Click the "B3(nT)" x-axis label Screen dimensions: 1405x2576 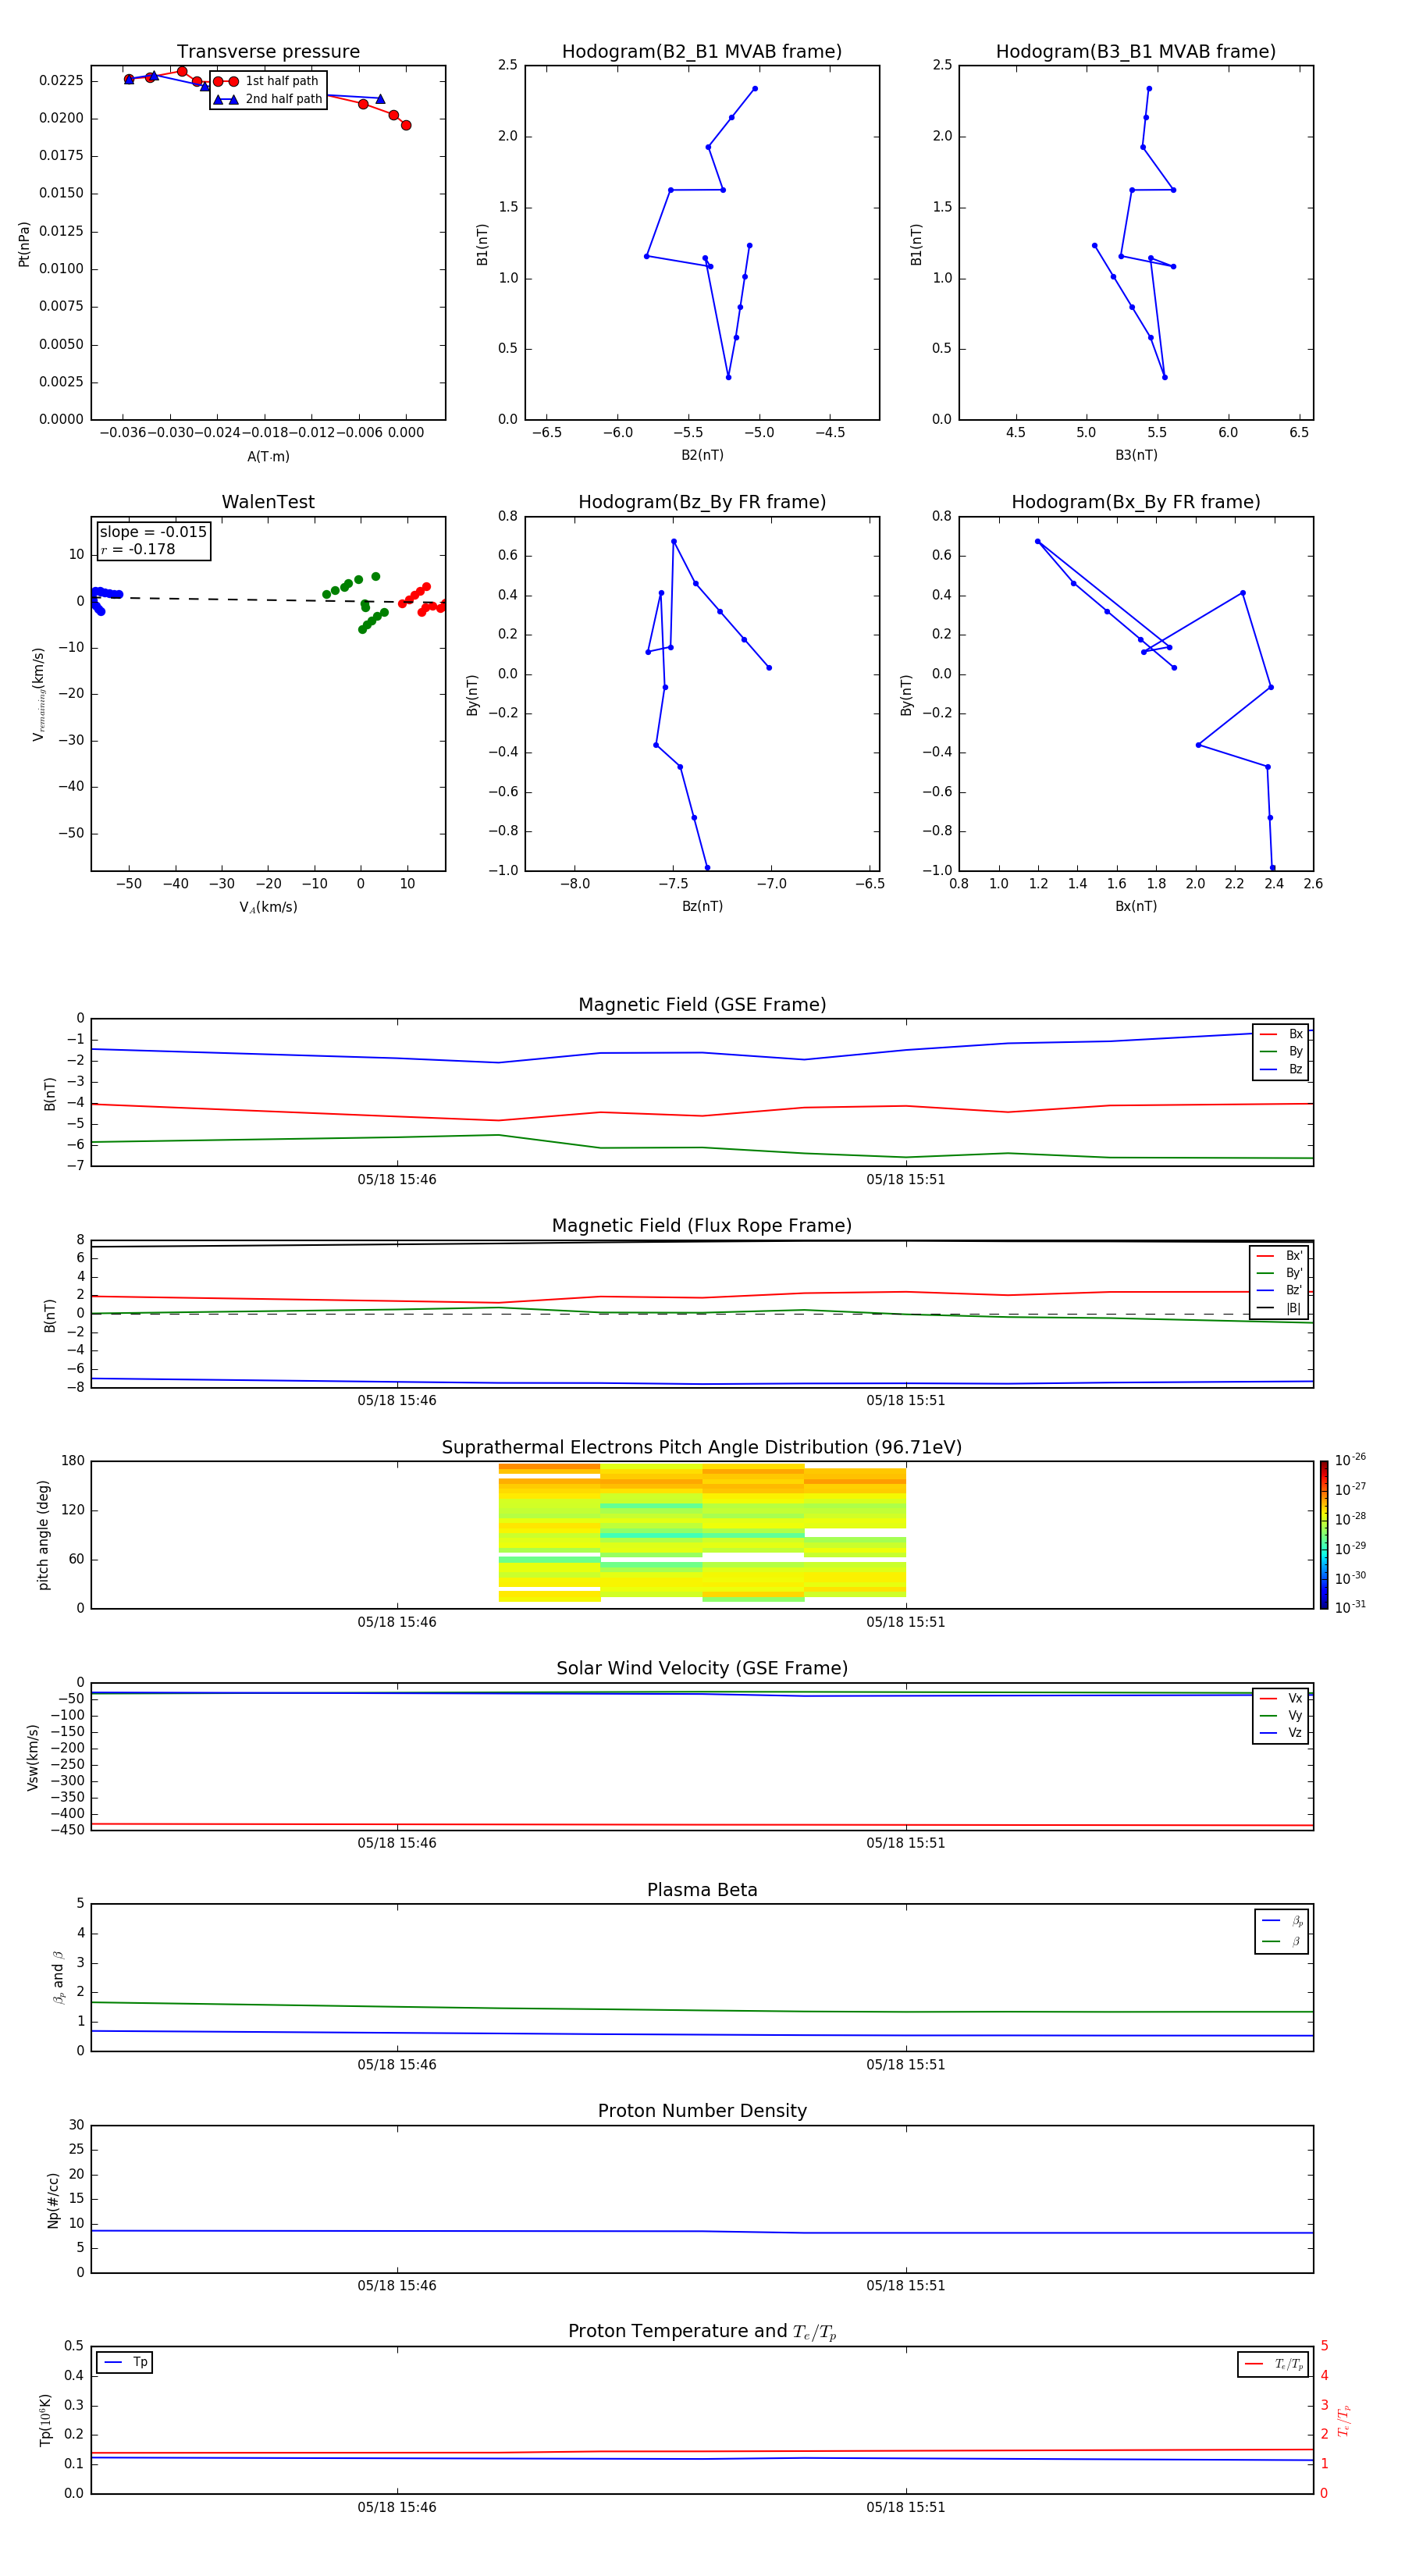pos(1136,455)
